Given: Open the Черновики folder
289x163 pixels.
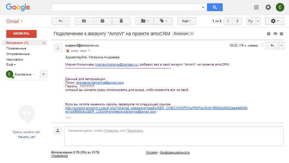Looking at the screenshot, I should (x=15, y=59).
